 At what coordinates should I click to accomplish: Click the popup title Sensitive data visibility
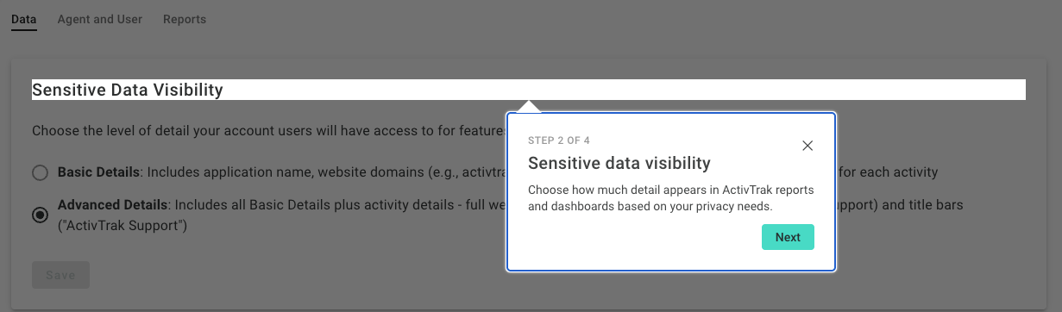pyautogui.click(x=619, y=163)
